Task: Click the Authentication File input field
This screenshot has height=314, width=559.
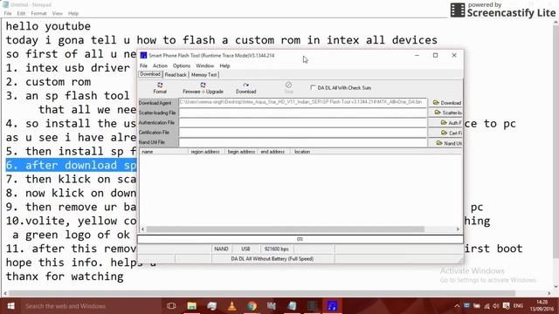Action: pyautogui.click(x=302, y=122)
